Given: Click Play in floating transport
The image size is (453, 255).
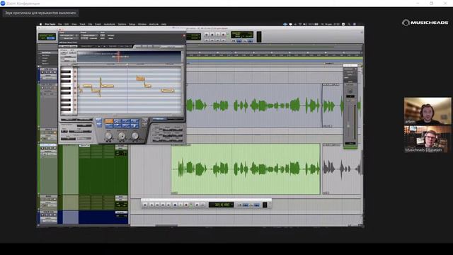Looking at the screenshot, I should pos(180,205).
